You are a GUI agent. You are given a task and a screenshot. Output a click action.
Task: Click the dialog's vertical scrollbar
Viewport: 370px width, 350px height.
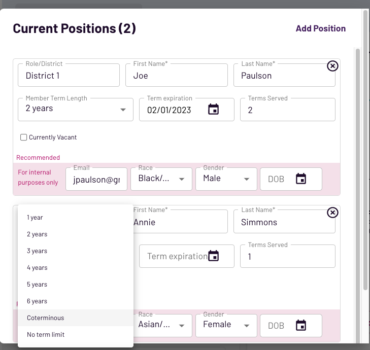358,152
